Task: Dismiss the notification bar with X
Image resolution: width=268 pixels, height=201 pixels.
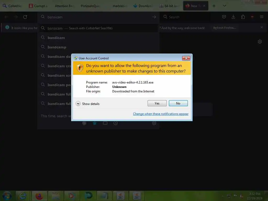Action: tap(262, 27)
